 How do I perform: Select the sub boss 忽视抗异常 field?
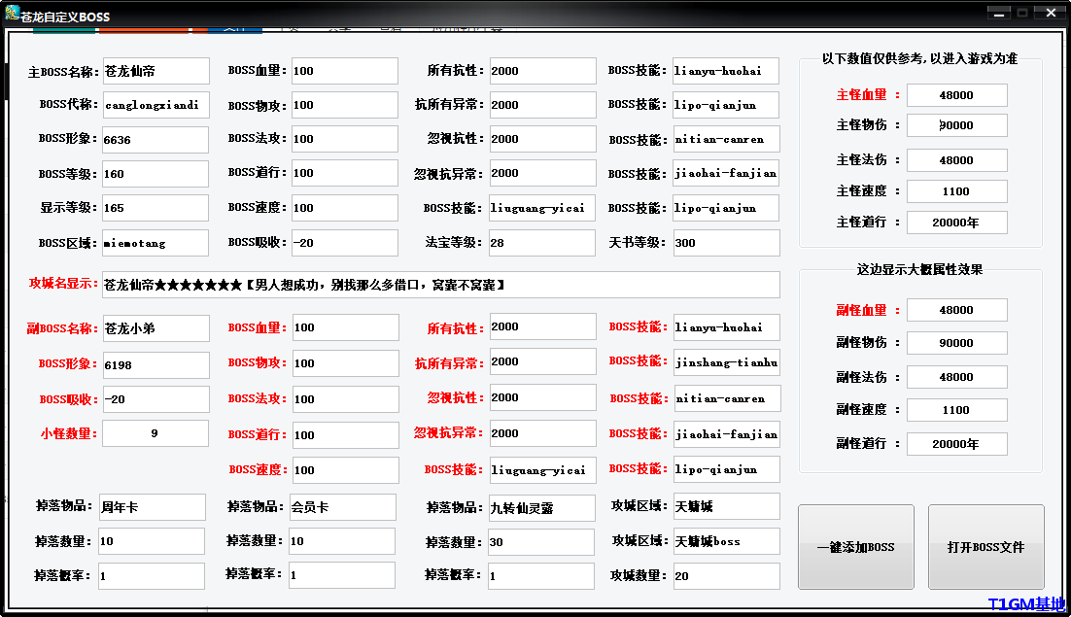(543, 433)
